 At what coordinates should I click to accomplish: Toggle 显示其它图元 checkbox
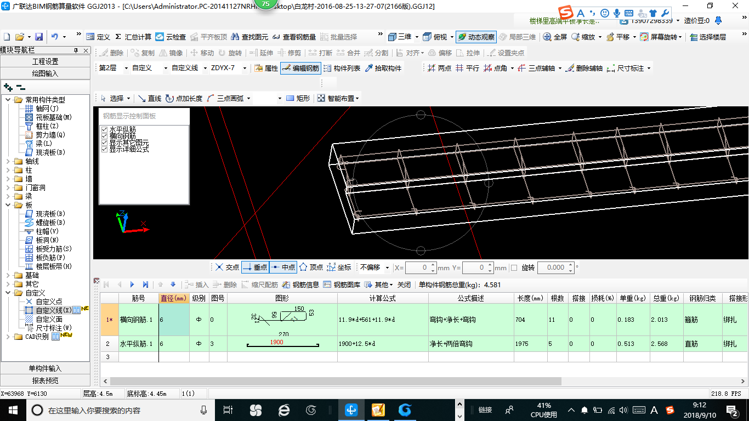pos(105,143)
